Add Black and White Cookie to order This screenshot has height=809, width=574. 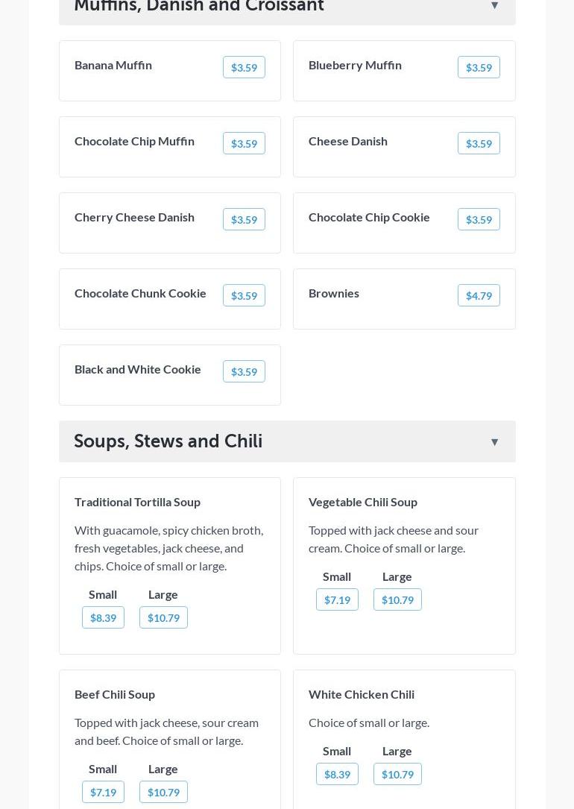pos(244,371)
